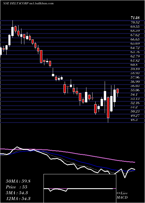Click the top price label 71.48

(135, 18)
